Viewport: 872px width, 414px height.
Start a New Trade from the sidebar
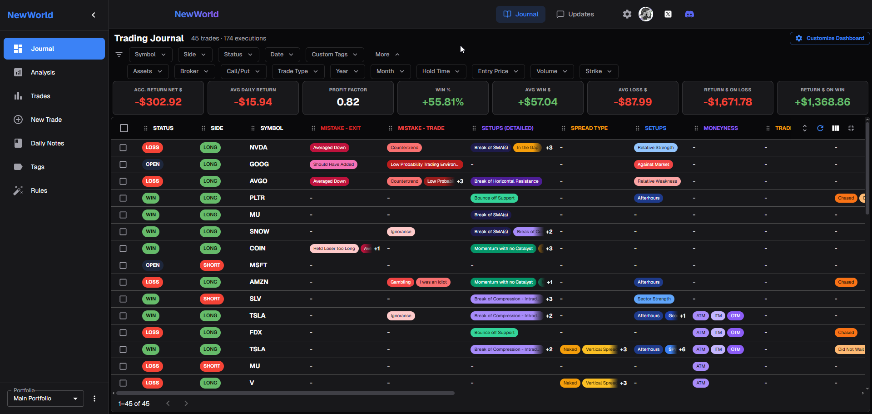click(46, 120)
